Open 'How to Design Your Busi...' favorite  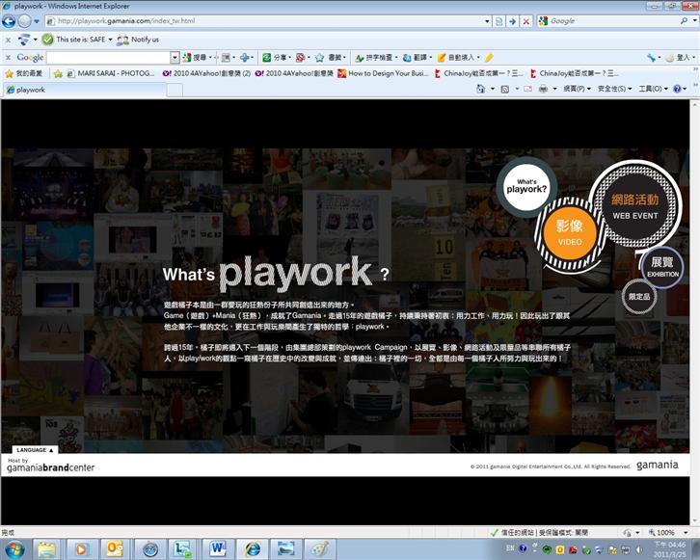pyautogui.click(x=383, y=73)
